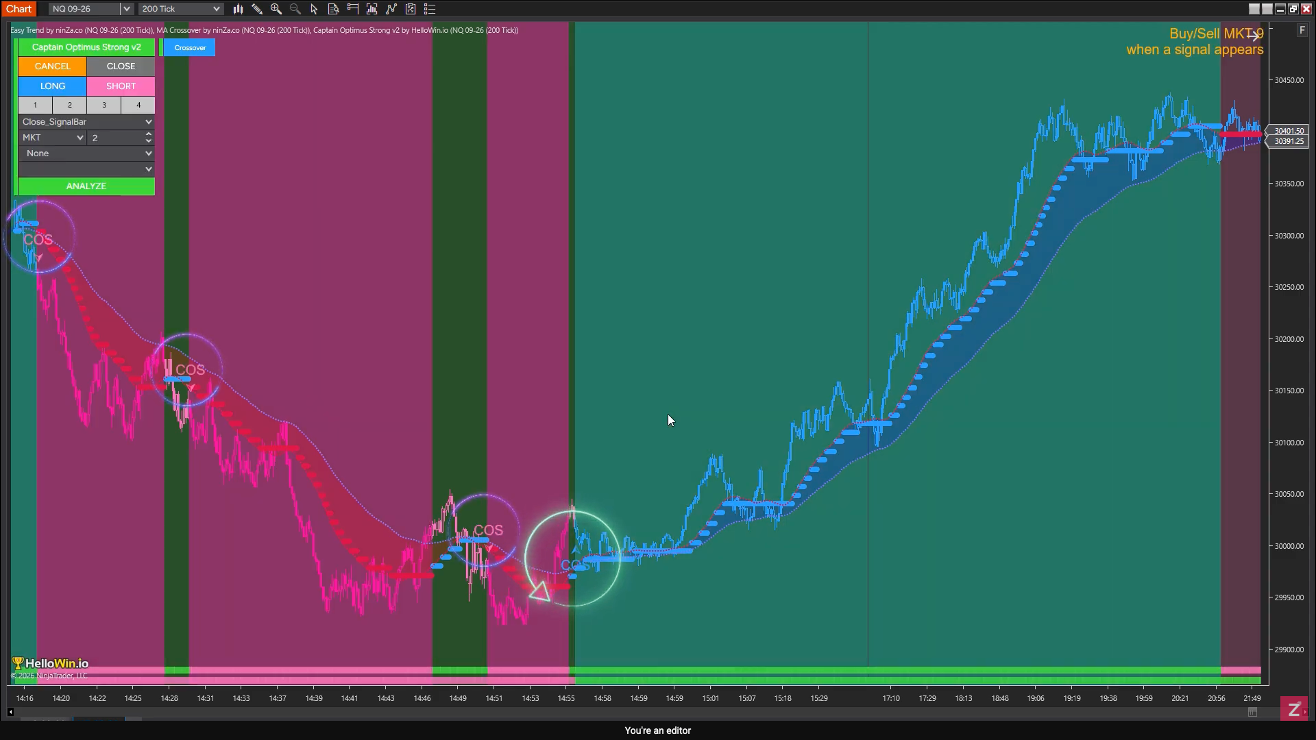The height and width of the screenshot is (740, 1316).
Task: Open the strategies icon
Action: tap(411, 9)
